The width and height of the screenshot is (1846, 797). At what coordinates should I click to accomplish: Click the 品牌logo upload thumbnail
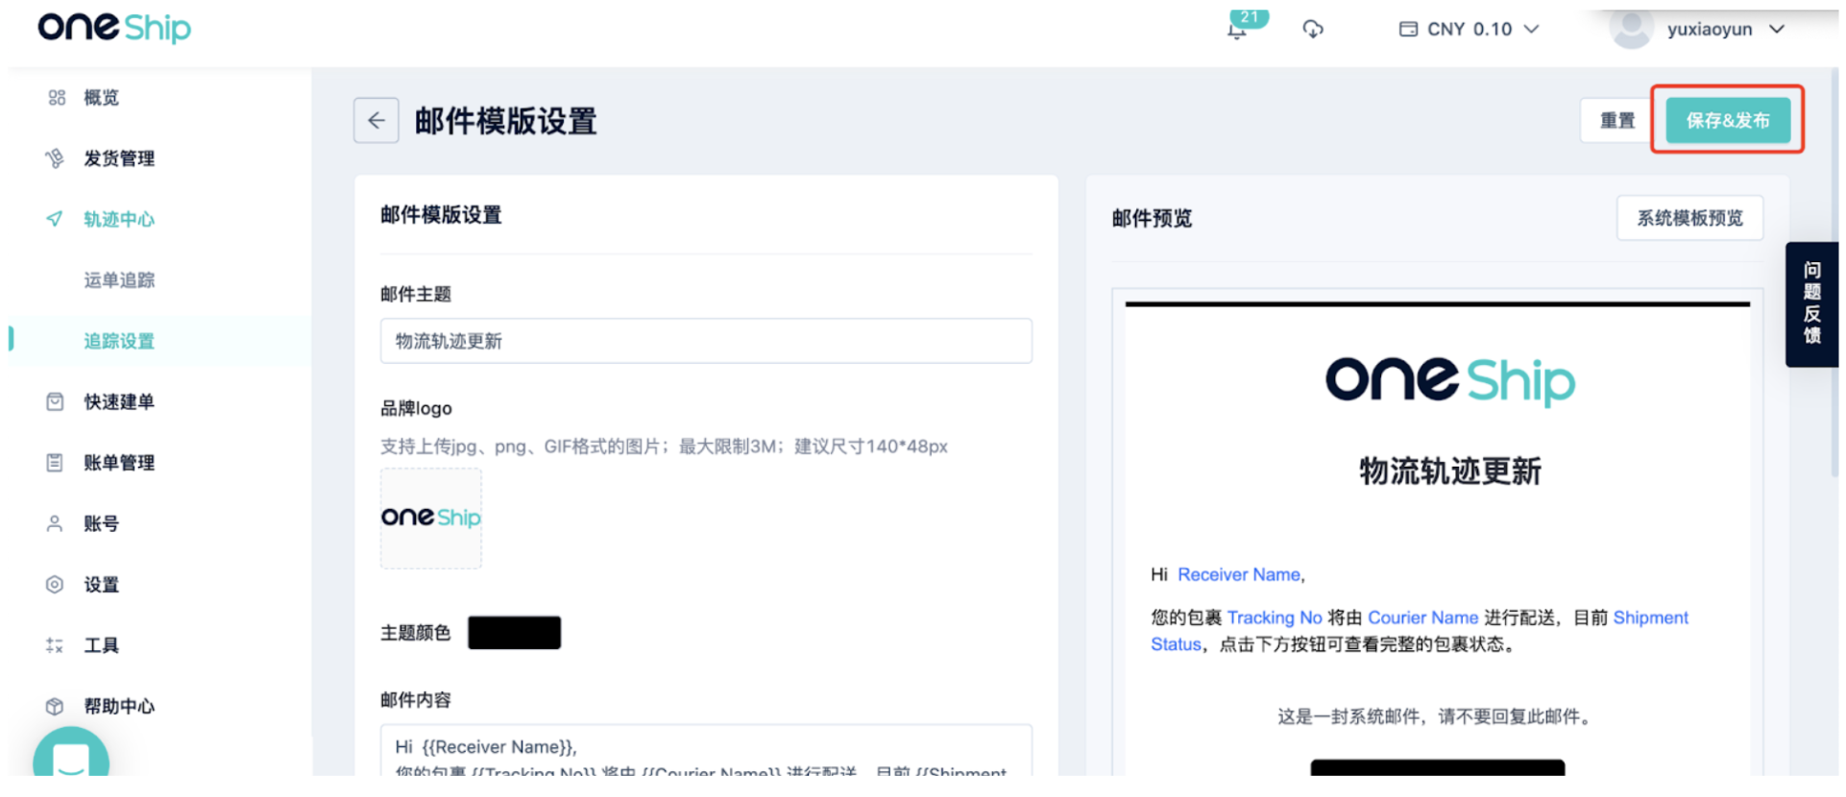coord(431,519)
